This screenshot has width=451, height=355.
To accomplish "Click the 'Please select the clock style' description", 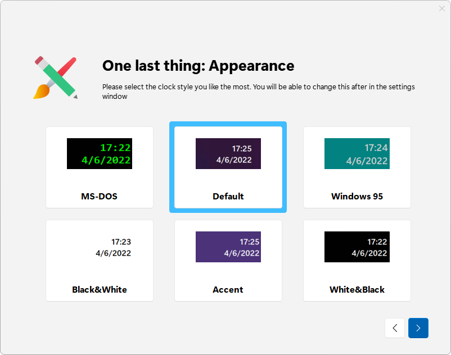I will pos(258,92).
